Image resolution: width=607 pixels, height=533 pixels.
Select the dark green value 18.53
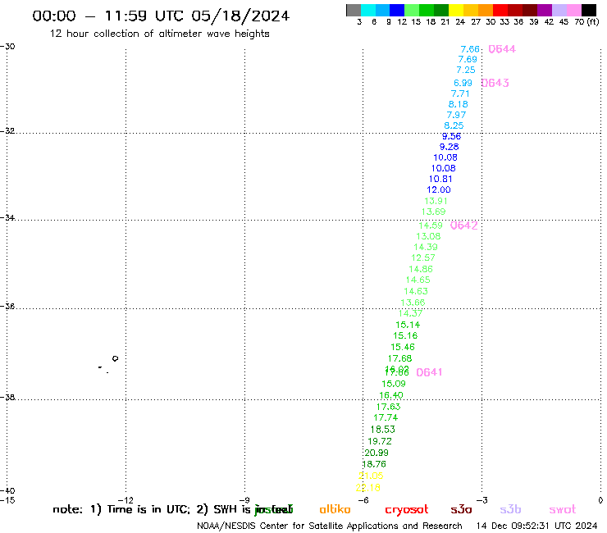pos(383,429)
